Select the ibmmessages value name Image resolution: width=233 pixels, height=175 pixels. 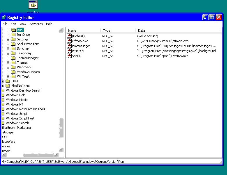pos(81,46)
